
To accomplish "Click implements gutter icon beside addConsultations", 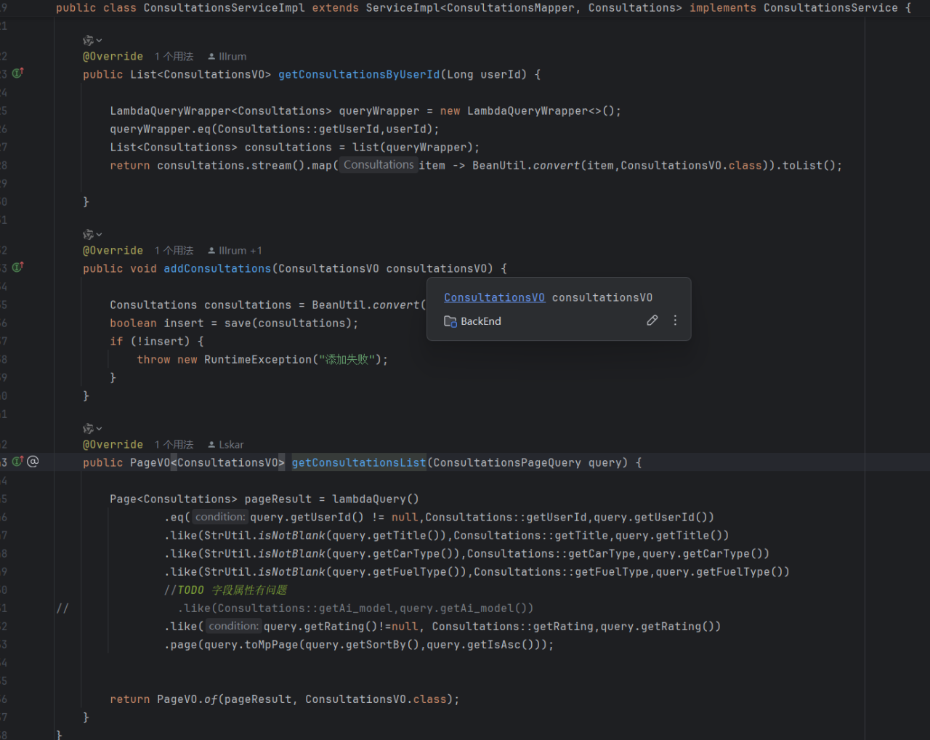I will point(17,268).
